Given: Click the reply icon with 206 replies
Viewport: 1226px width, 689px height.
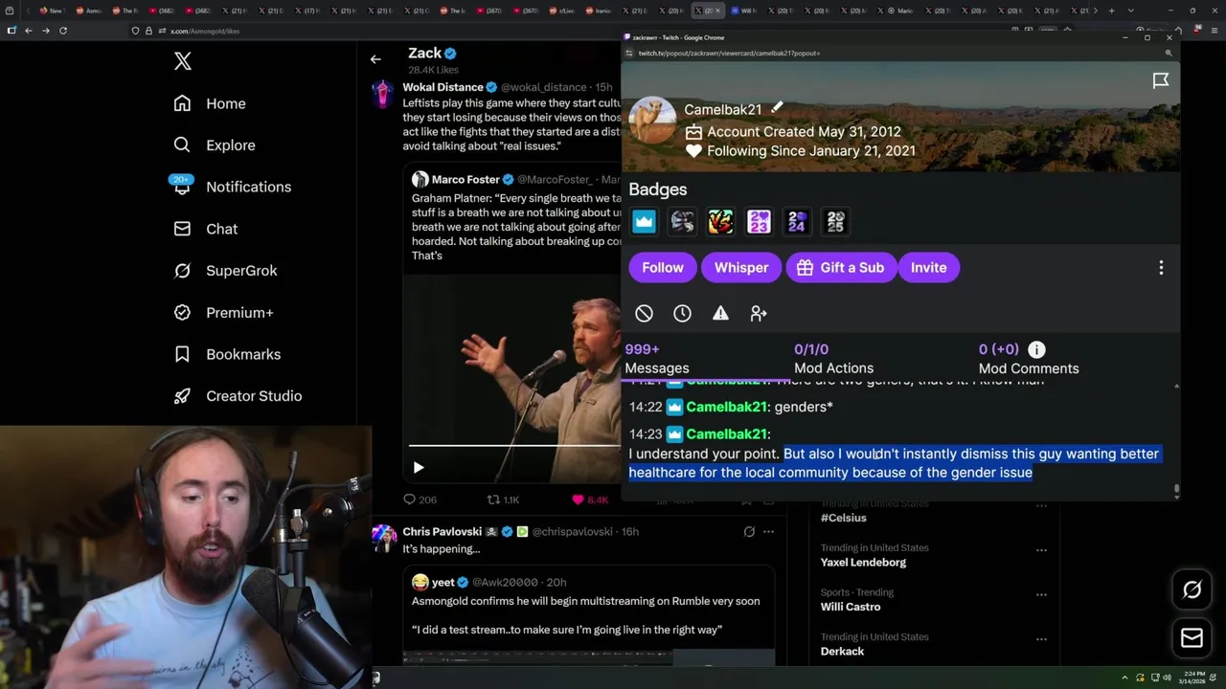Looking at the screenshot, I should [409, 500].
